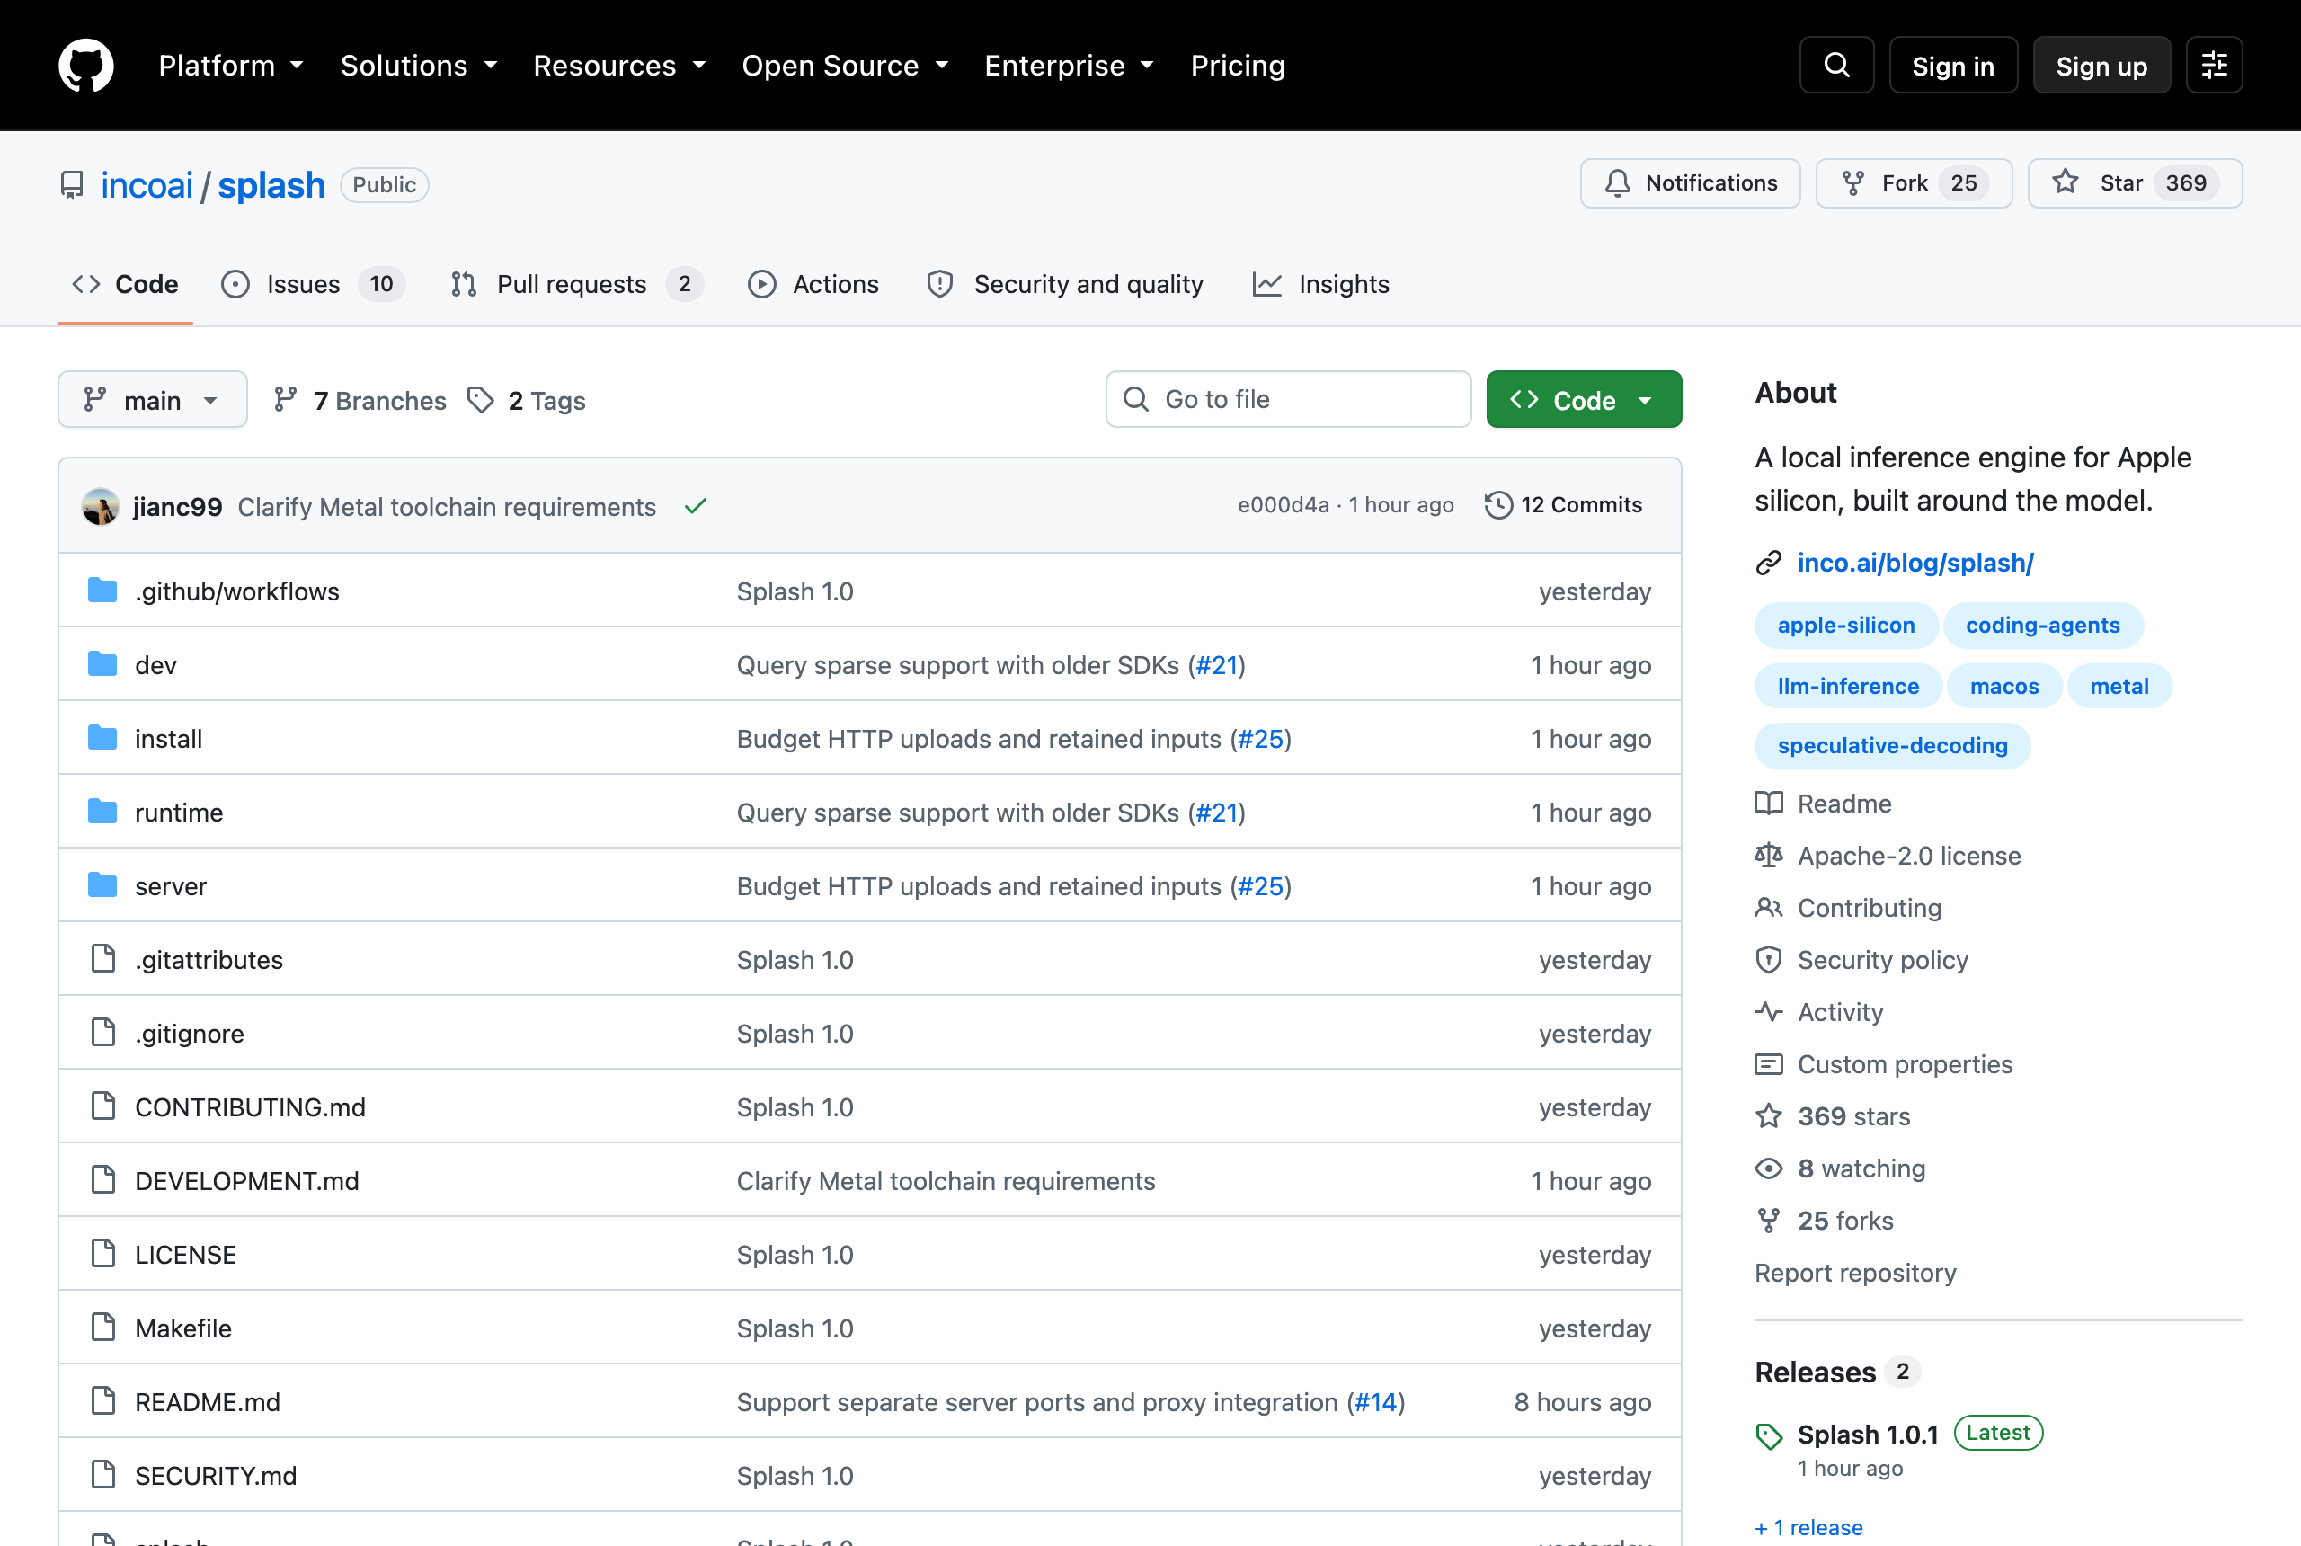This screenshot has height=1546, width=2301.
Task: Expand the Resources menu
Action: (619, 65)
